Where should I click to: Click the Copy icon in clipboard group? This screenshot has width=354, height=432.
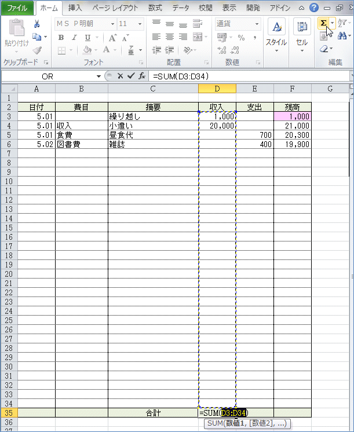click(x=37, y=36)
